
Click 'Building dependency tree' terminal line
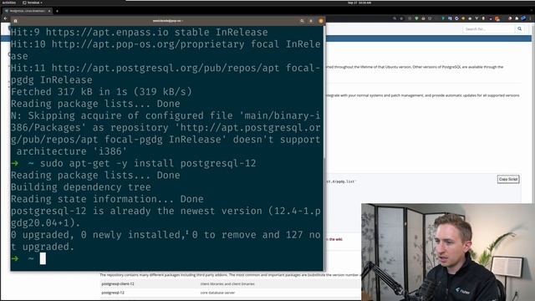81,187
